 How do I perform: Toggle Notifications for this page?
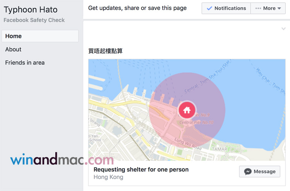pyautogui.click(x=226, y=8)
